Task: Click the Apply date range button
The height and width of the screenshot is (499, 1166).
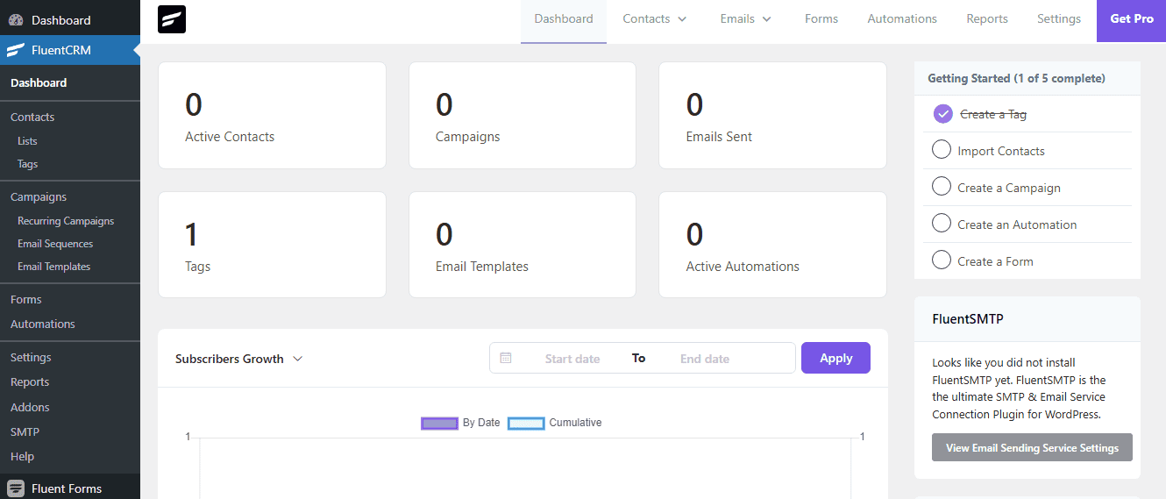Action: pyautogui.click(x=835, y=358)
